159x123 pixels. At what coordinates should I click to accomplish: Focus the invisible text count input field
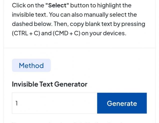tap(55, 103)
